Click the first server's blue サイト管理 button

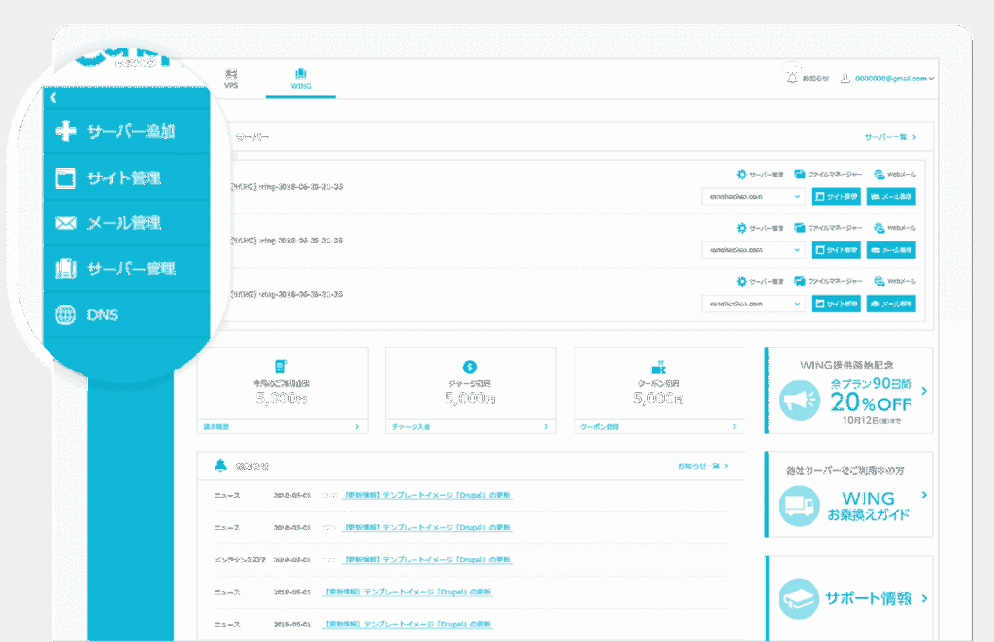pos(836,196)
